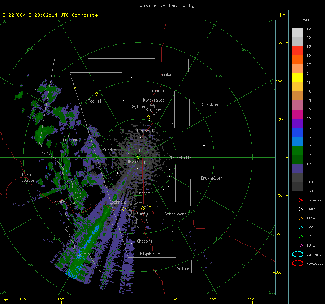
Task: Click the 51 dBZ yellow color swatch
Action: click(x=298, y=78)
